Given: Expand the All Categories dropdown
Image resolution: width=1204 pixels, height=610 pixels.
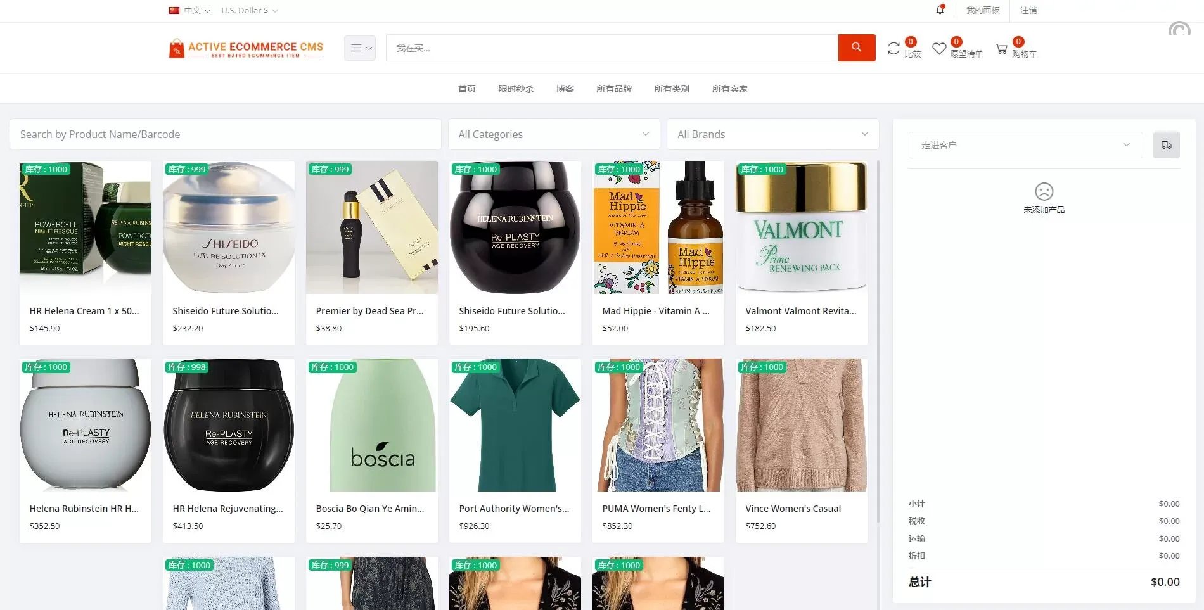Looking at the screenshot, I should point(553,134).
